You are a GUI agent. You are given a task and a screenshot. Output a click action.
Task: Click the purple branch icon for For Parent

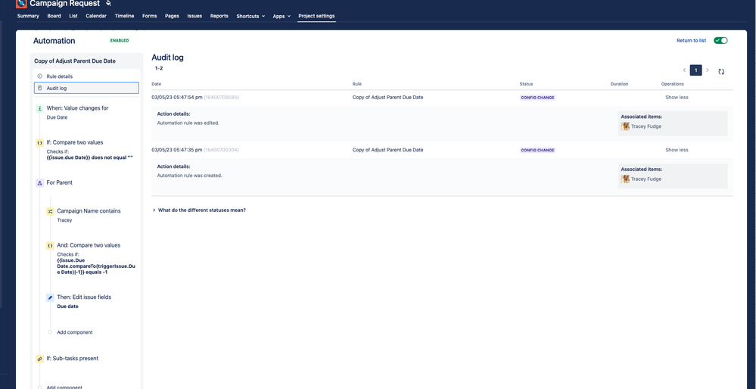[39, 182]
